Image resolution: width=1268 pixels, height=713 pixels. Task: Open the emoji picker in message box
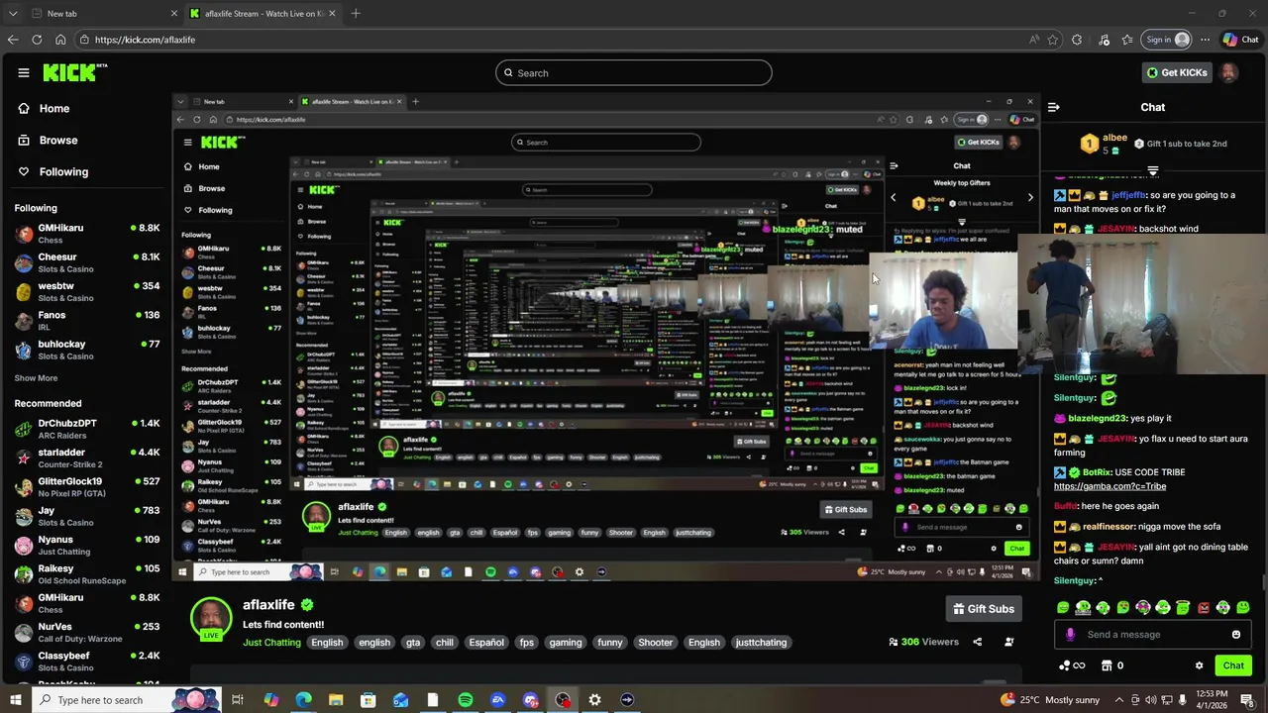pyautogui.click(x=1236, y=635)
